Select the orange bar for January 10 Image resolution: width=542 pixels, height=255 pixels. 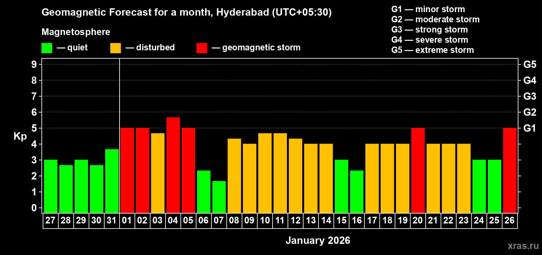click(265, 173)
